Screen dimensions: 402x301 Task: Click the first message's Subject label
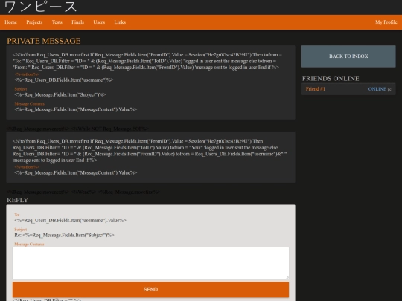pyautogui.click(x=21, y=89)
